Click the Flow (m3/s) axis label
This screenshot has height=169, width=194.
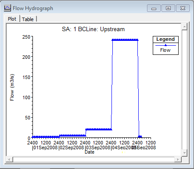pos(12,87)
